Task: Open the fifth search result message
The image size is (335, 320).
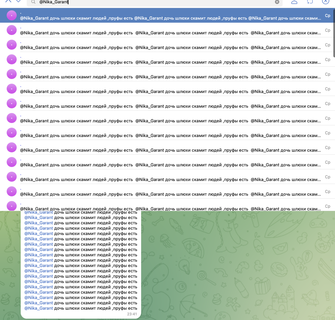Action: pos(167,74)
